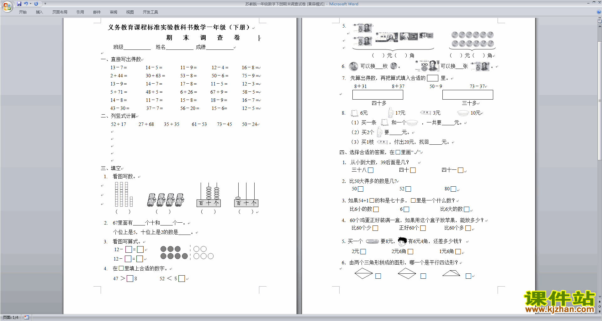Check the box next to 1元6角

pos(458,252)
